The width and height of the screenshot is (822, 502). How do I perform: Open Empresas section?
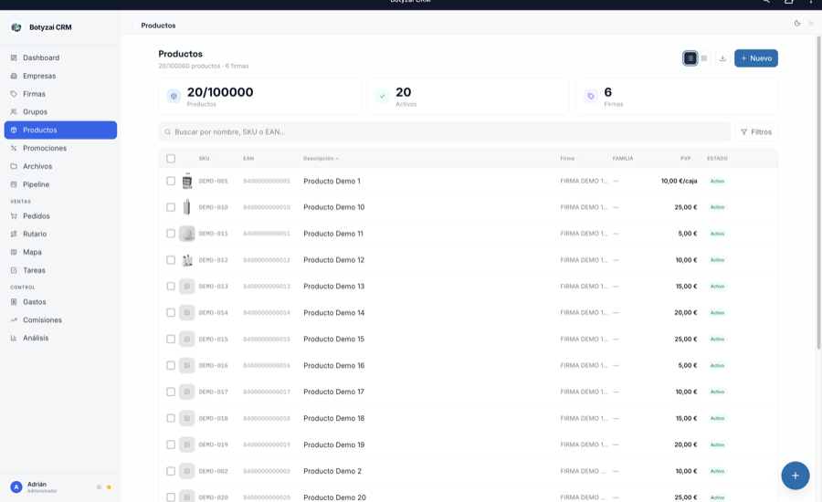pos(60,76)
